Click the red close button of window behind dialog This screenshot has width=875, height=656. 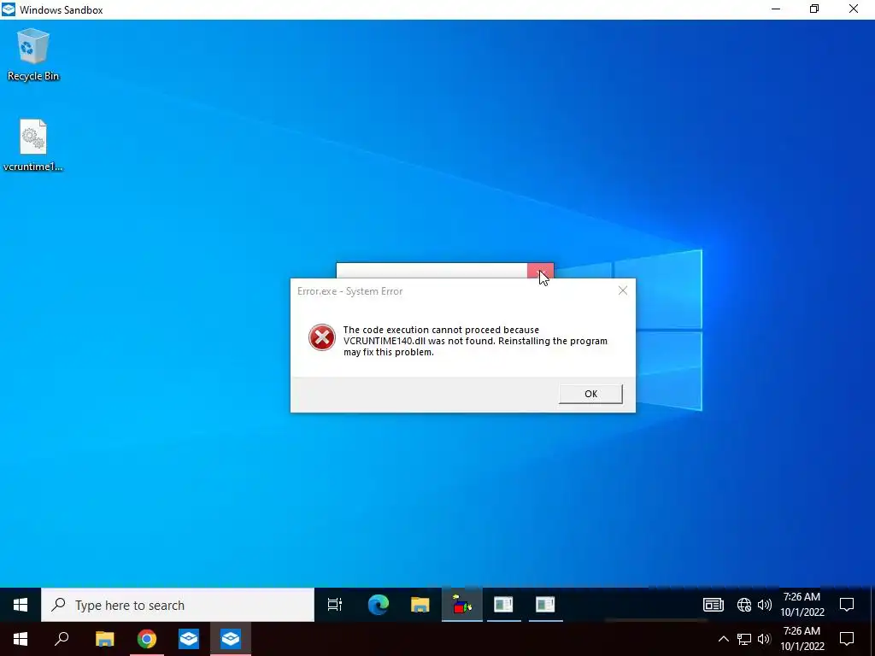540,271
